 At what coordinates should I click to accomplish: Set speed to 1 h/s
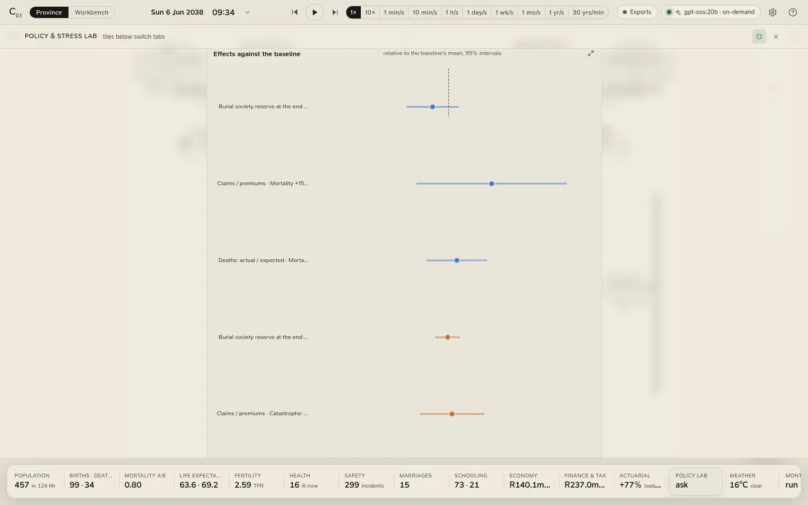click(x=452, y=12)
